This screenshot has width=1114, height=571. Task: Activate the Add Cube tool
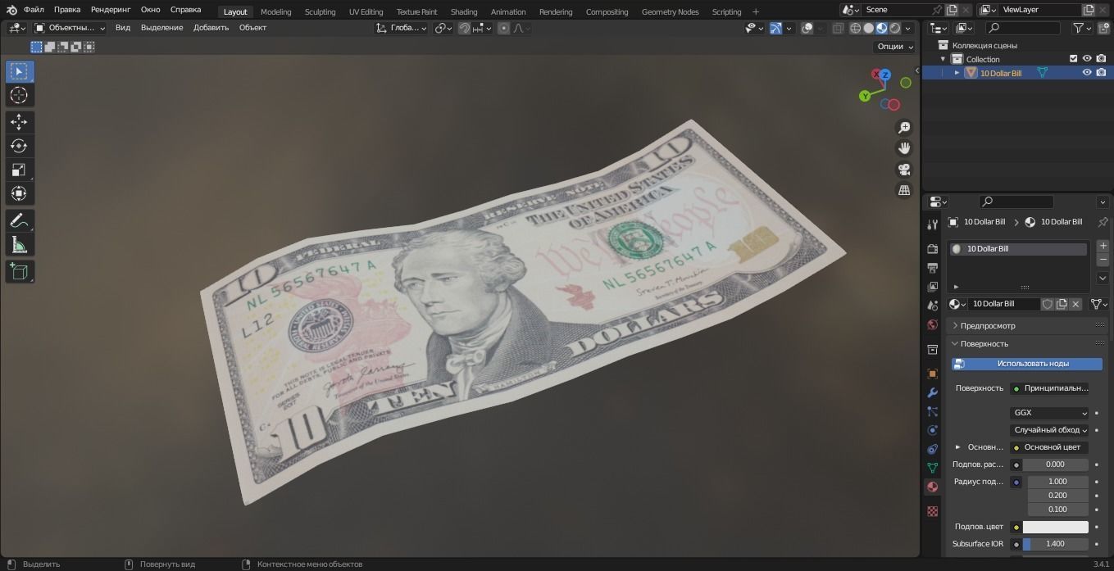[19, 271]
